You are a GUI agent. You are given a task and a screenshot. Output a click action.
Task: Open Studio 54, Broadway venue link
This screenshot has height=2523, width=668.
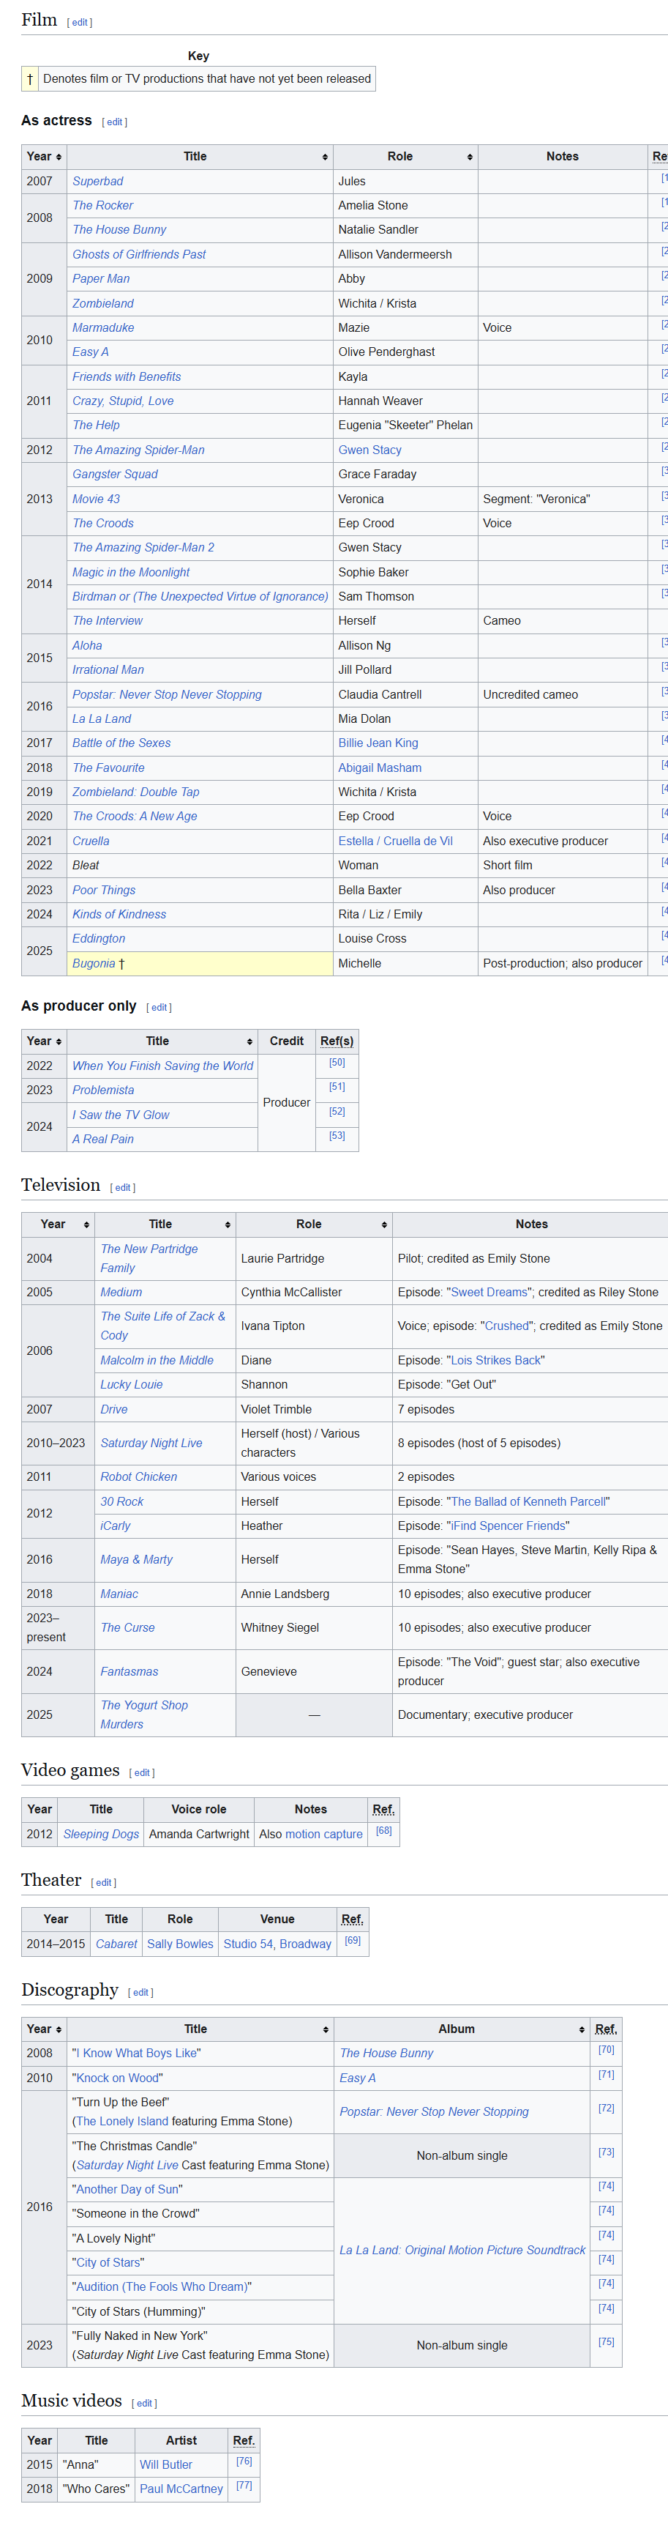[277, 1944]
